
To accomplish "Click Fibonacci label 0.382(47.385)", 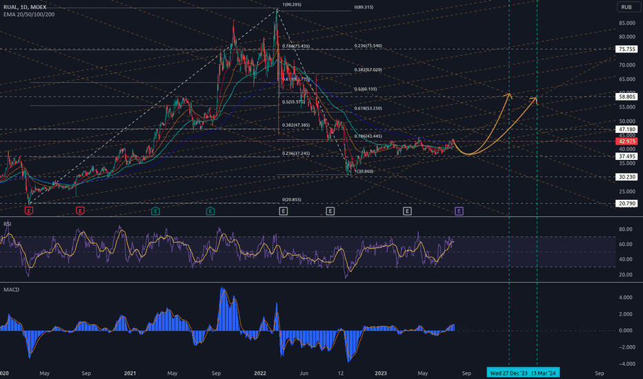I will (x=296, y=125).
